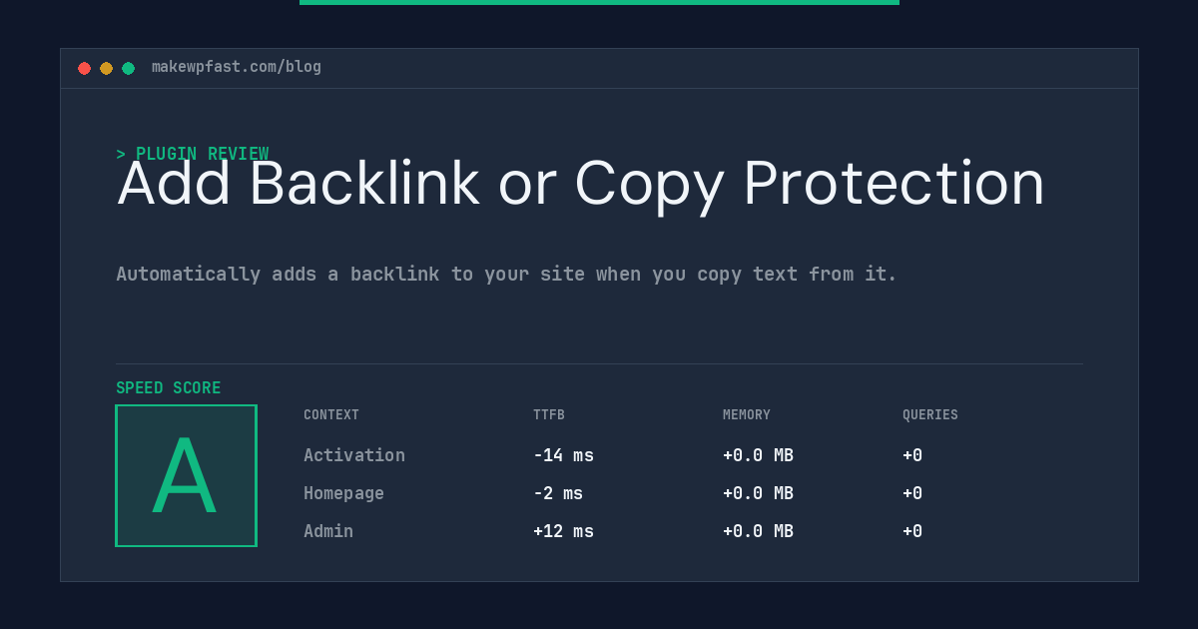Click Homepage row's +0.0 MB memory value

pos(758,493)
